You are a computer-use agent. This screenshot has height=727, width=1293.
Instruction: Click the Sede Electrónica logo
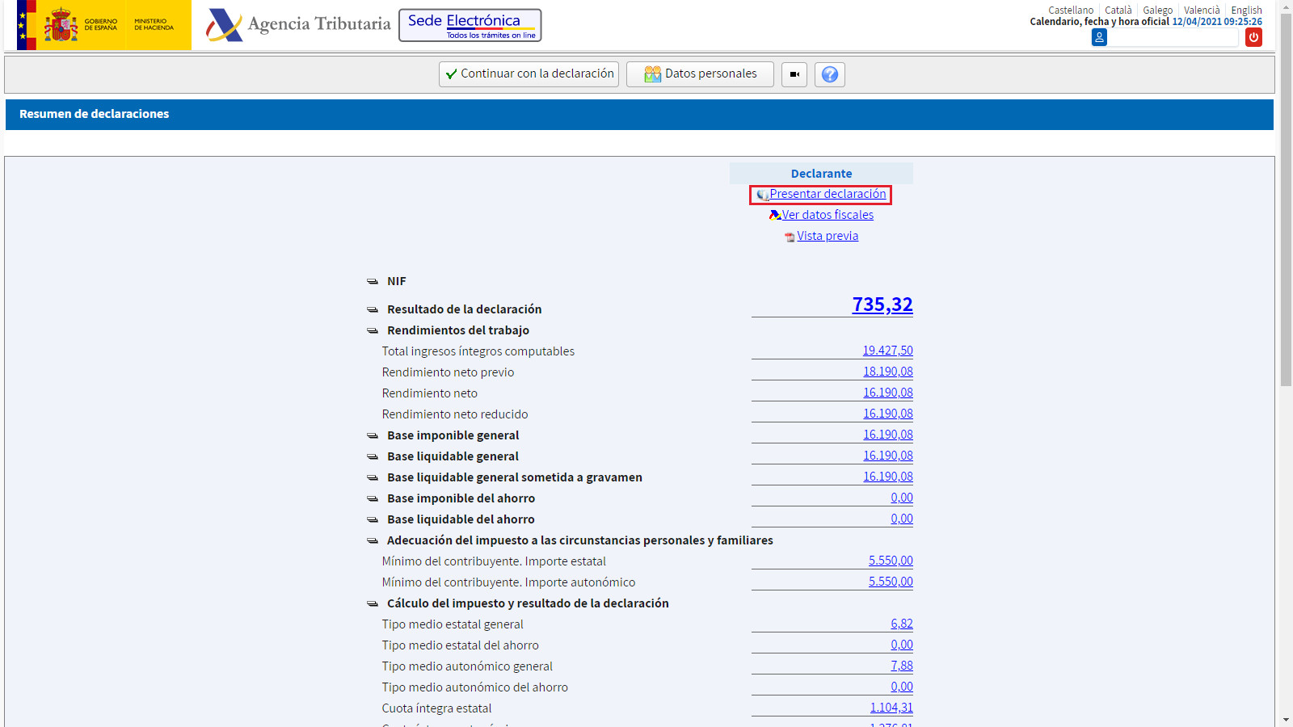[470, 25]
